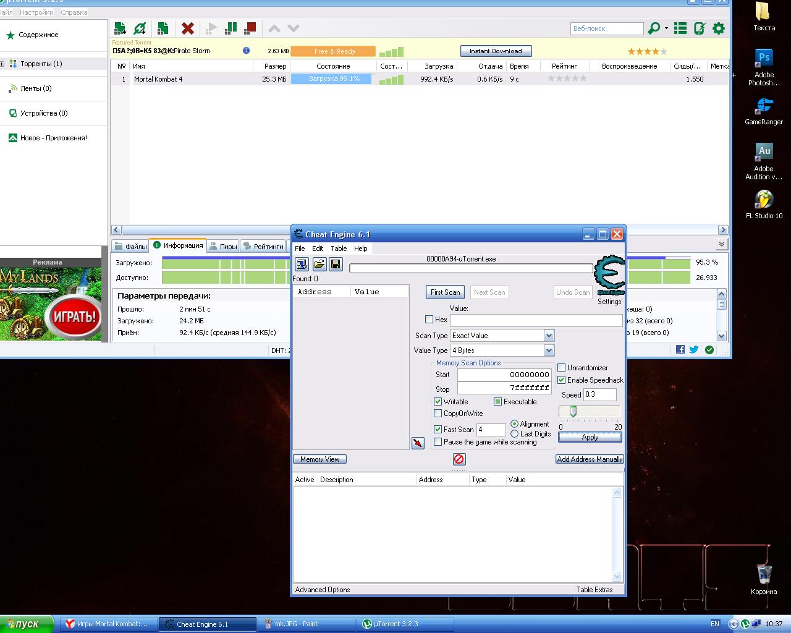The image size is (791, 633).
Task: Click the red arrow copy-to-address-list icon
Action: click(418, 443)
